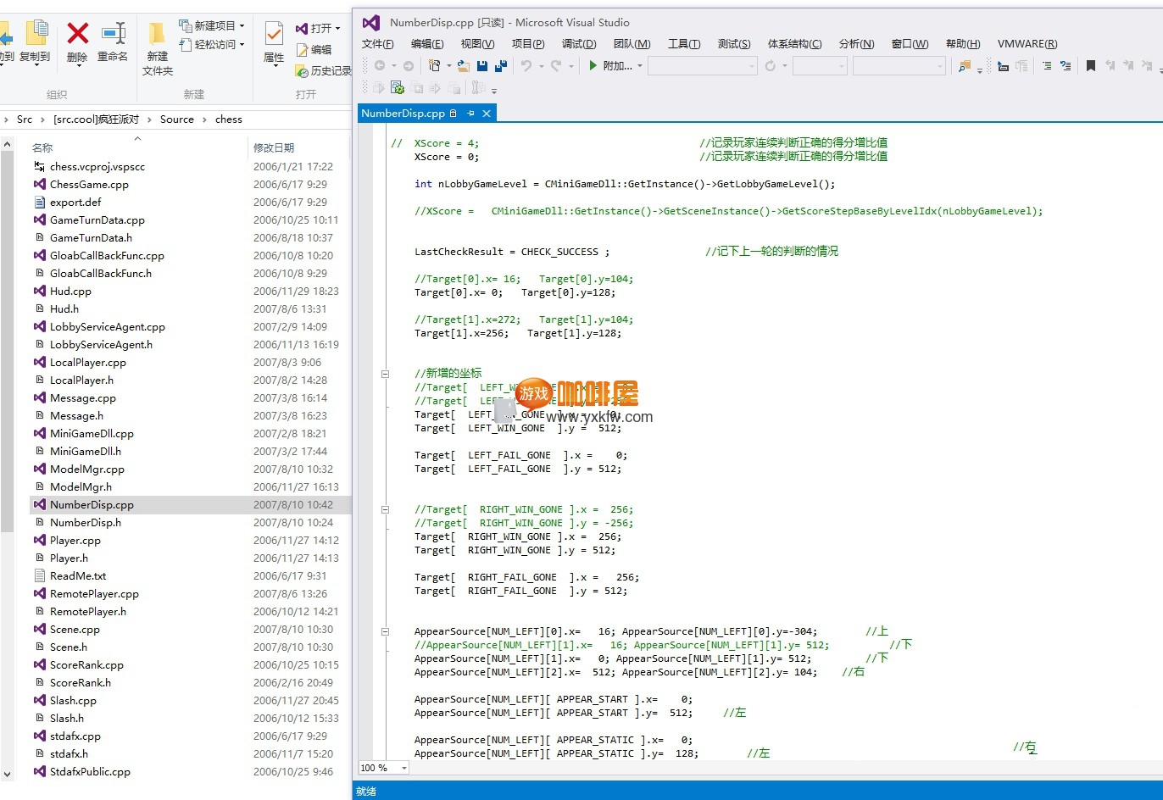Image resolution: width=1163 pixels, height=800 pixels.
Task: Click the New Folder icon
Action: tap(157, 35)
